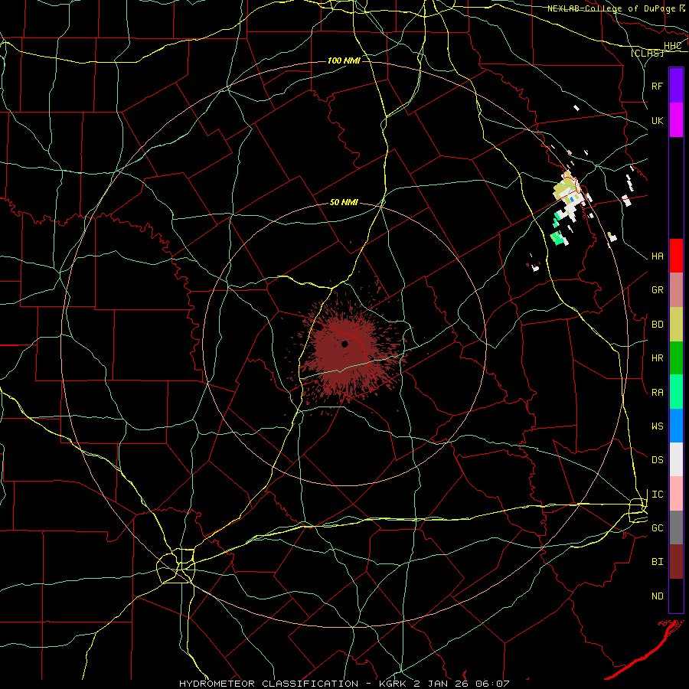This screenshot has width=689, height=689.
Task: Click the RA light green legend swatch
Action: (676, 392)
